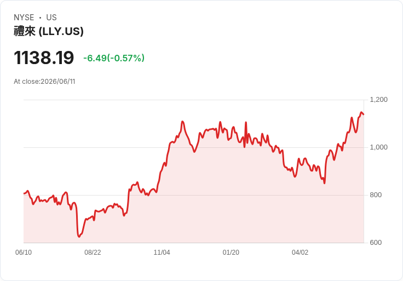
Task: Click the 600 price axis label
Action: 376,243
